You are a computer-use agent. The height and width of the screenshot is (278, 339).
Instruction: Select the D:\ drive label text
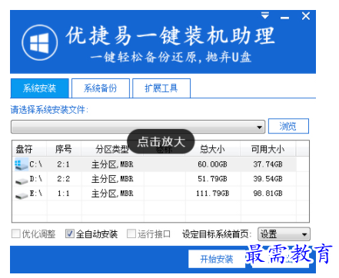pos(35,179)
